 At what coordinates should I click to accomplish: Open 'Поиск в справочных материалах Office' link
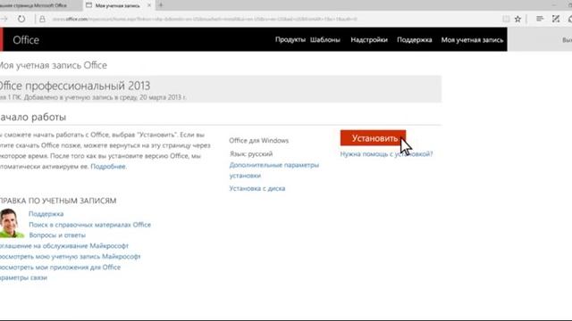[89, 225]
